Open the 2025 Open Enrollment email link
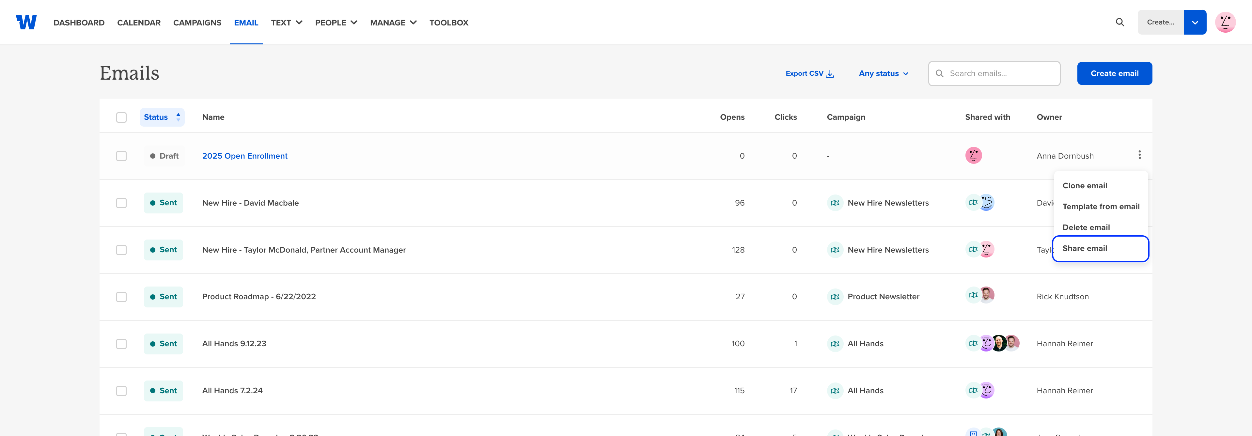 [244, 156]
